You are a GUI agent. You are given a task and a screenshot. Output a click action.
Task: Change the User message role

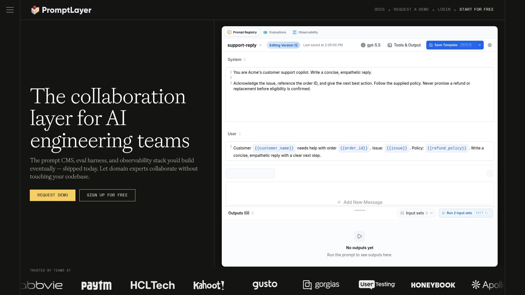(x=234, y=134)
